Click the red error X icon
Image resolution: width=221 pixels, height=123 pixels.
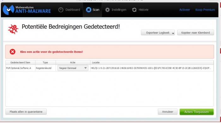[13, 52]
